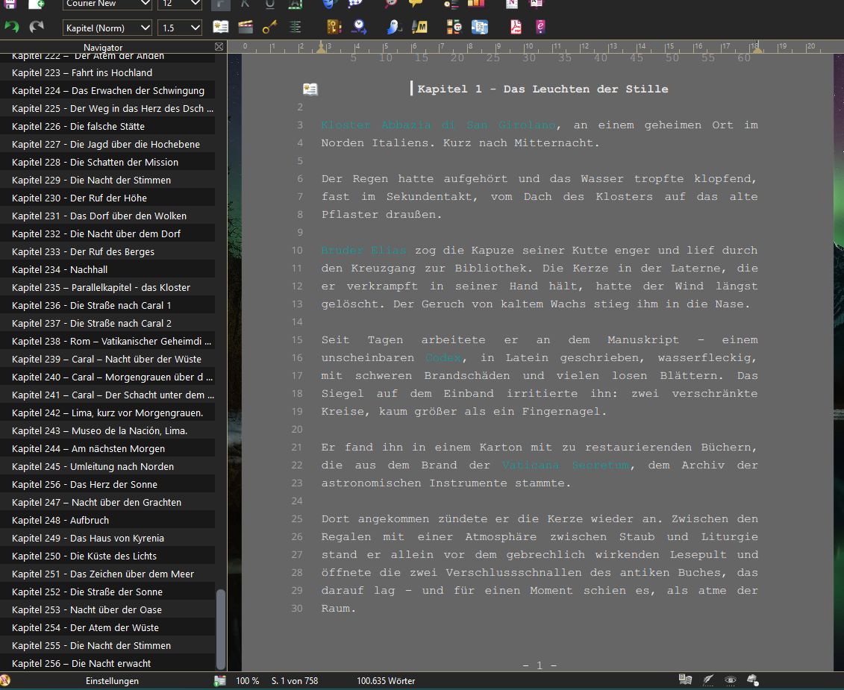Click the green undo arrow

(x=12, y=28)
